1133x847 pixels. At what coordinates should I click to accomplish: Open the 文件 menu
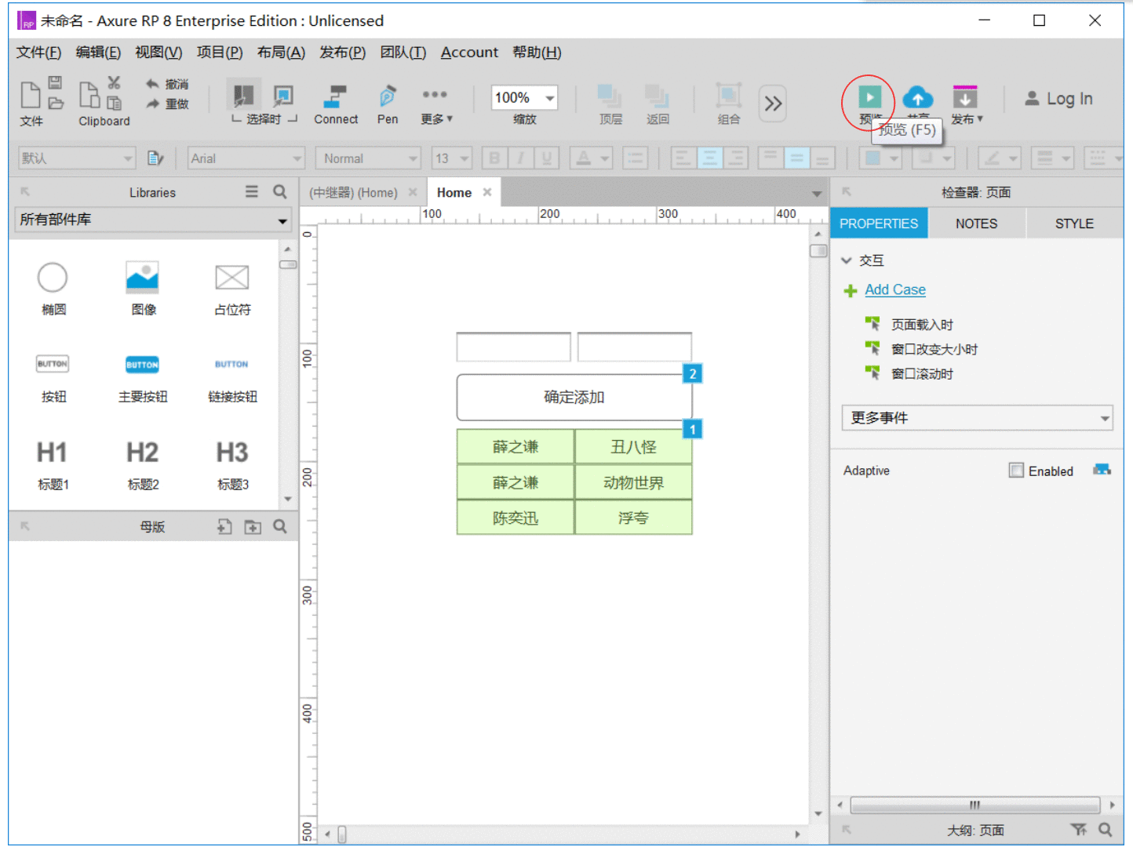[x=38, y=53]
